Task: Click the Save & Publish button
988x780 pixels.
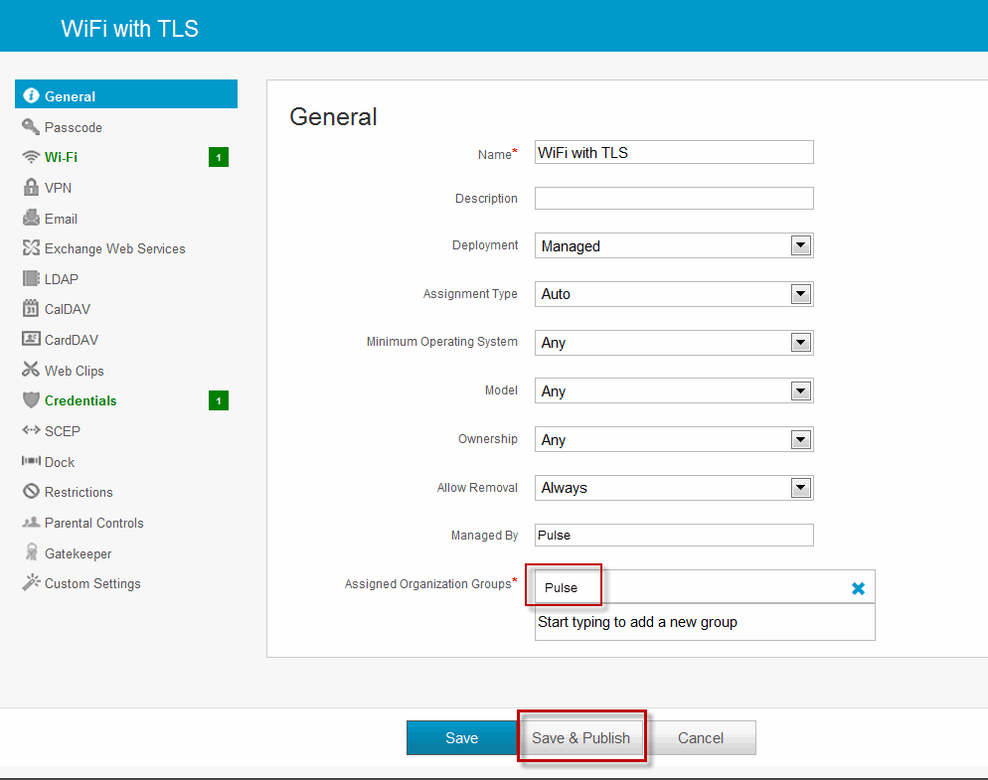Action: (x=581, y=738)
